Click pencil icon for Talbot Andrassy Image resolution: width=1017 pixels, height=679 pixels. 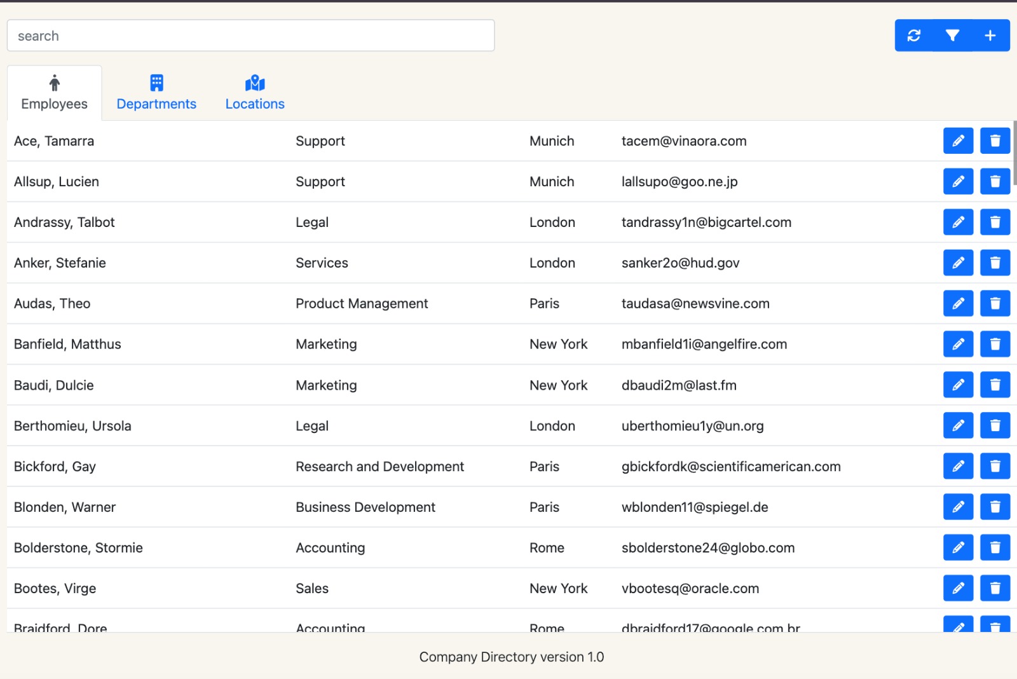pos(958,223)
